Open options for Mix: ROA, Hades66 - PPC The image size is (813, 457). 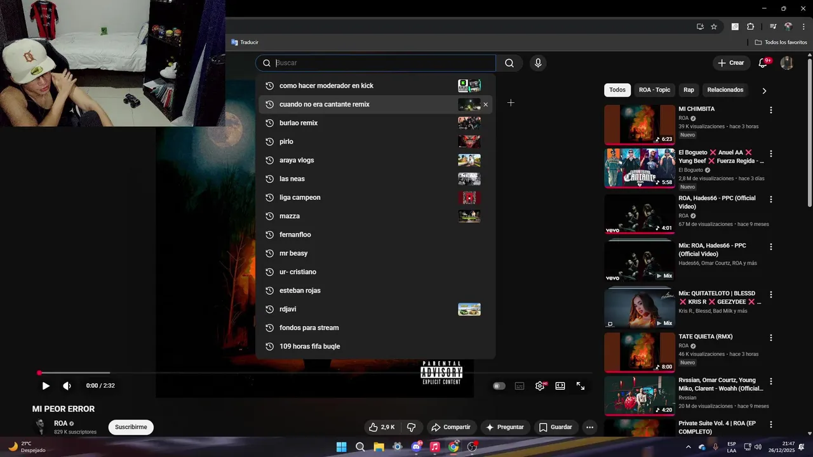point(771,247)
